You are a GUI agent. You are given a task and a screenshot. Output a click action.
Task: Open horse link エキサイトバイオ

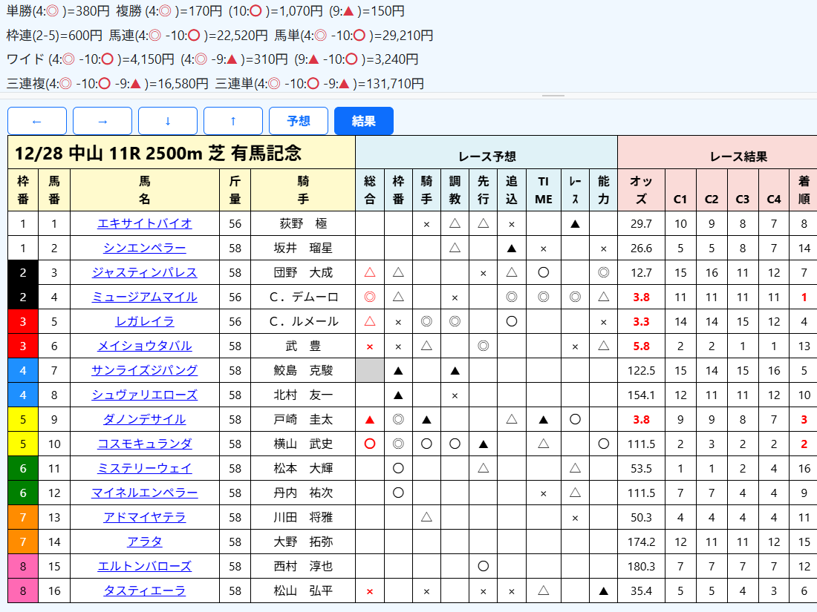point(145,223)
